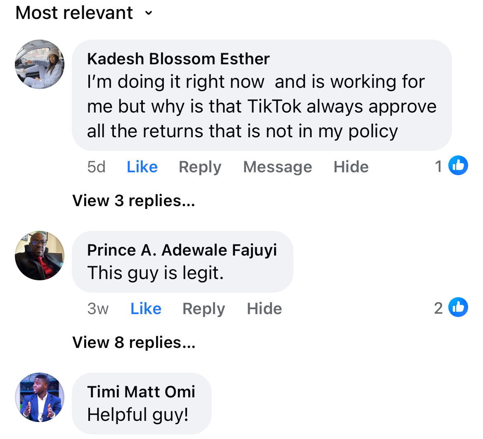Like Kadesh Blossom Esther's comment
483x439 pixels.
tap(142, 167)
